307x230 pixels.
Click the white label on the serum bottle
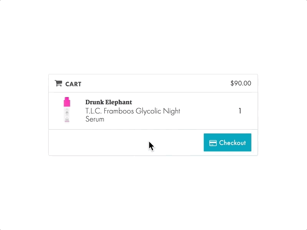[x=67, y=115]
